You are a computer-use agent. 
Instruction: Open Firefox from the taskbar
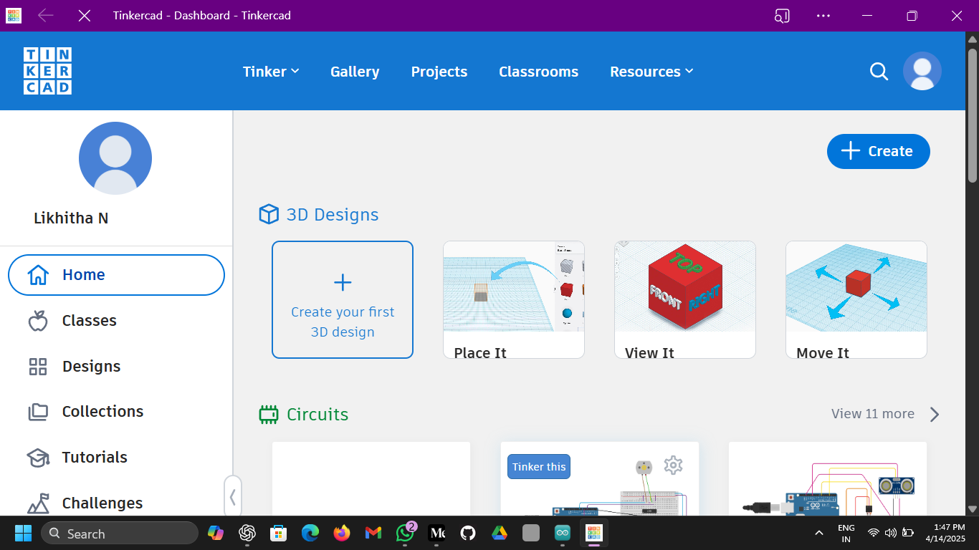point(342,534)
